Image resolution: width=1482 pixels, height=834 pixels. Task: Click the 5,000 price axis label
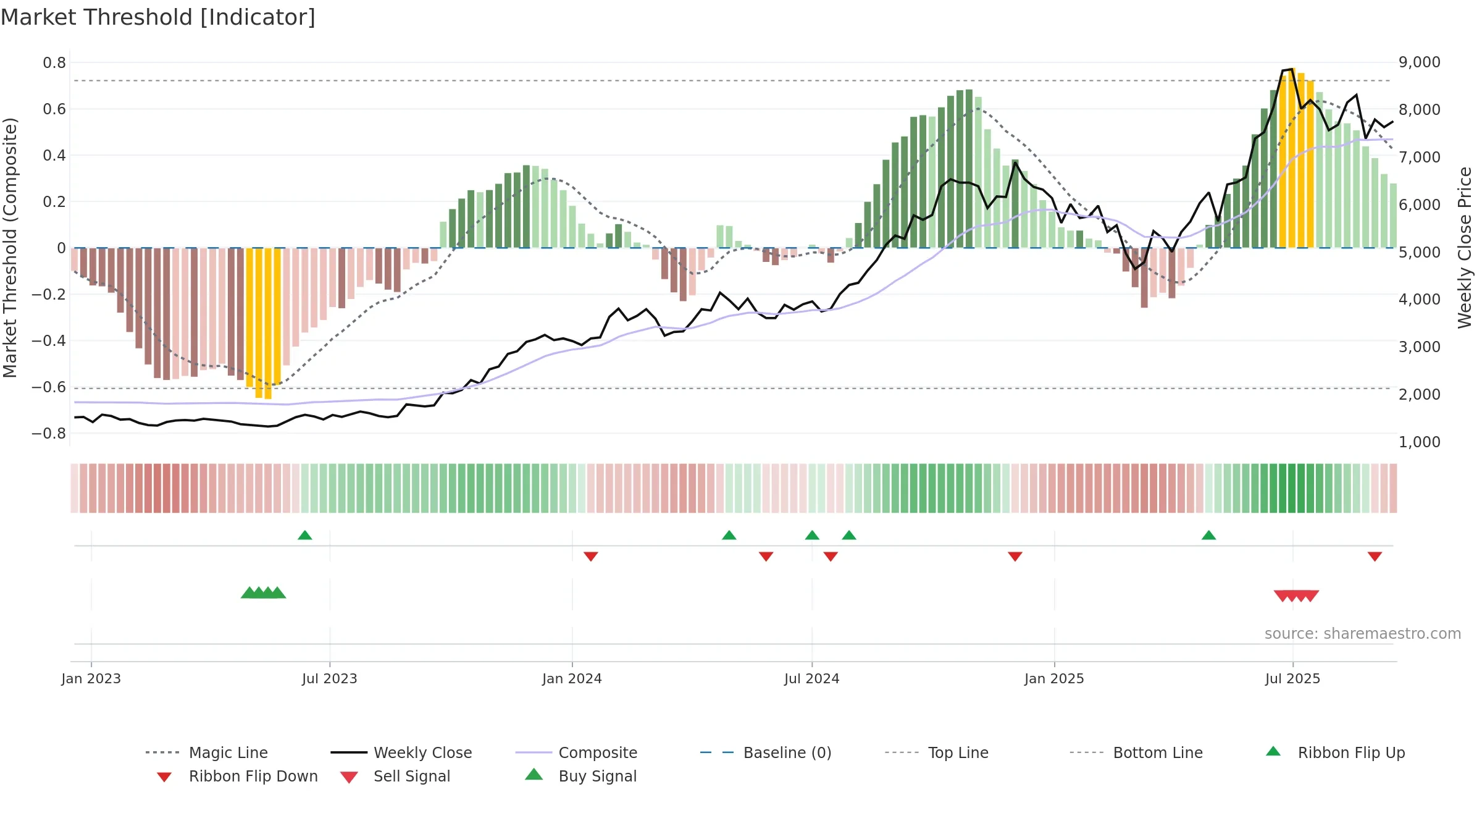(1420, 252)
